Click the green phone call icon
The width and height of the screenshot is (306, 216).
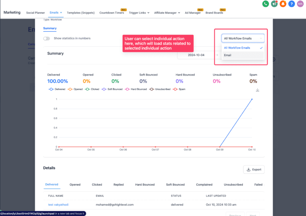(x=265, y=4)
